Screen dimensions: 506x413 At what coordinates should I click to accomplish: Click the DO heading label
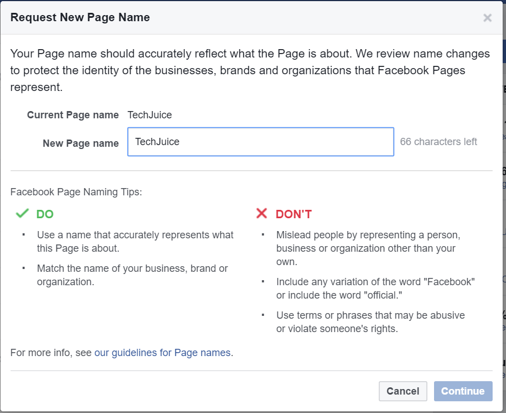tap(45, 214)
